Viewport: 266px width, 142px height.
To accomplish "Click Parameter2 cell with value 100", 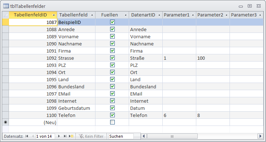I will point(213,58).
